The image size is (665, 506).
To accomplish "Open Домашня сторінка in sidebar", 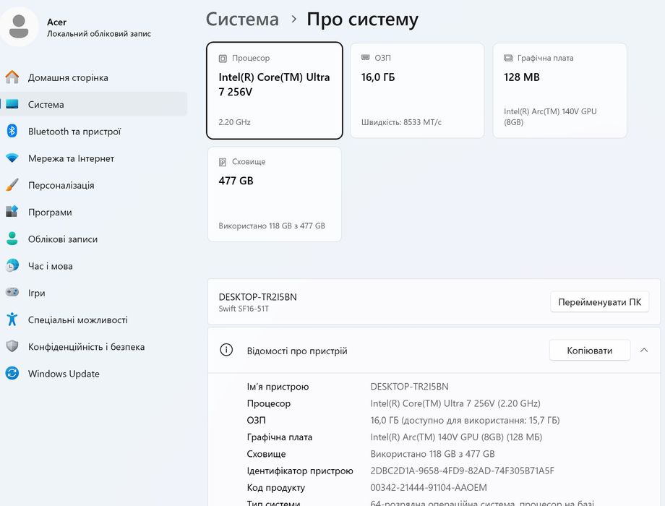I will pos(93,77).
